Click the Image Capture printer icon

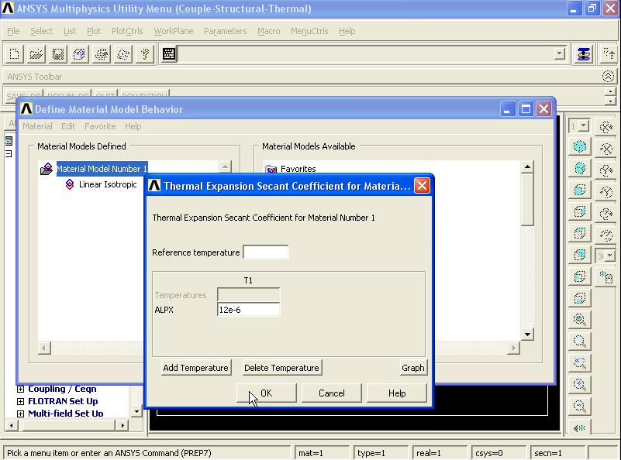coord(102,53)
